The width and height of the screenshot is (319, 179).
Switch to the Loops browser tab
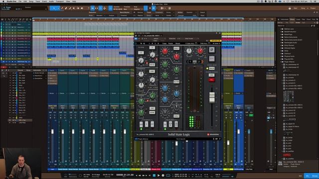point(298,19)
